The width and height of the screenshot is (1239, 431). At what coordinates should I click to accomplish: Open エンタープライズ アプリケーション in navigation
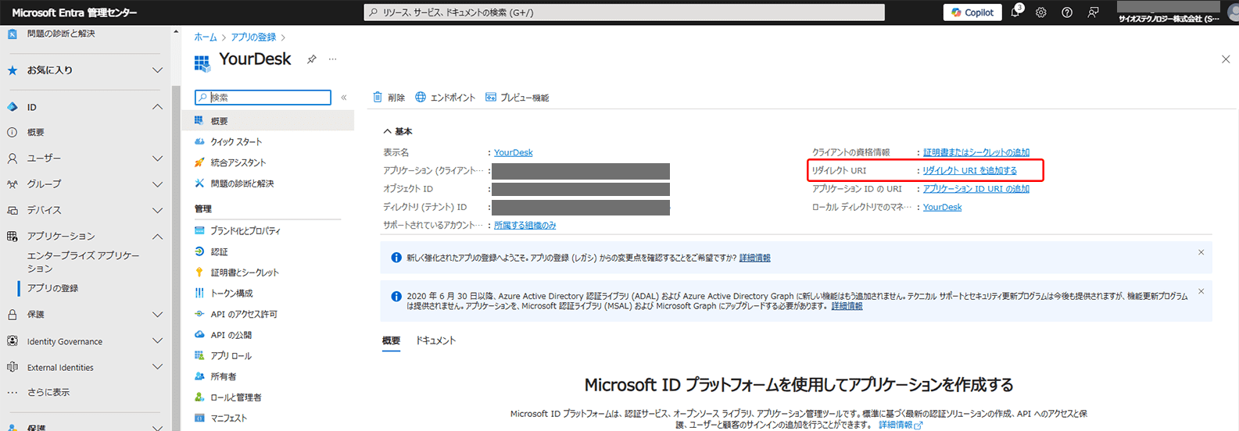pyautogui.click(x=84, y=262)
